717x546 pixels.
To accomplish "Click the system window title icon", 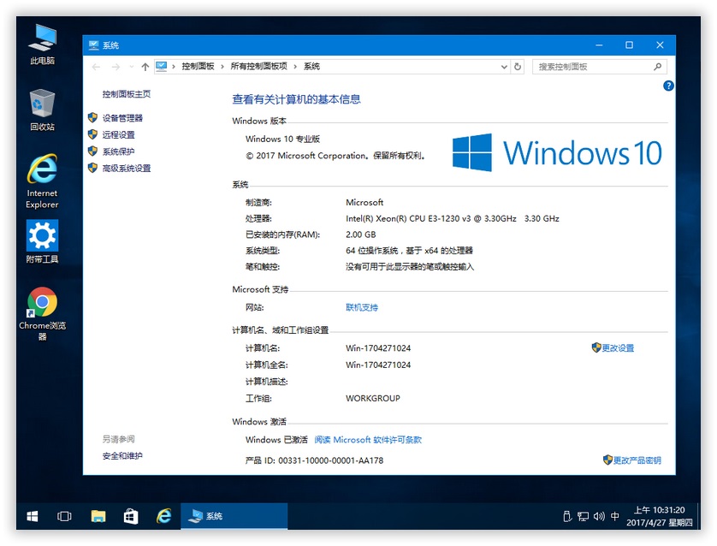I will click(94, 45).
